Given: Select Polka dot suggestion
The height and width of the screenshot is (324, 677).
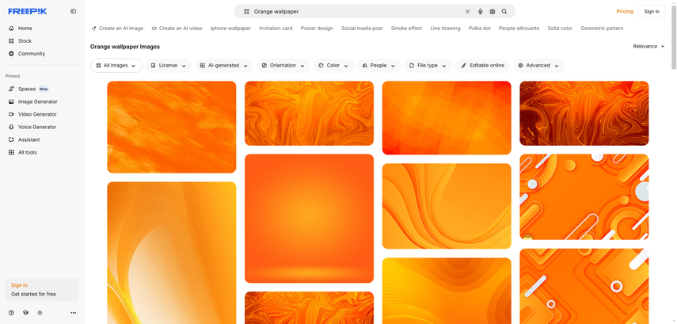Looking at the screenshot, I should pyautogui.click(x=480, y=28).
